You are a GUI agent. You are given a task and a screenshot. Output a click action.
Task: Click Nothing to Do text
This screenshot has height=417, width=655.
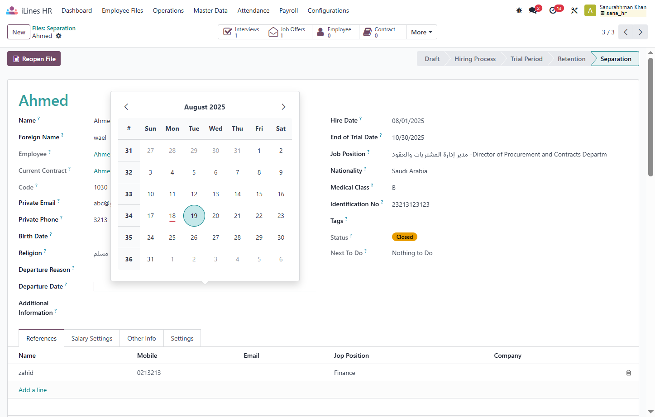click(x=412, y=253)
